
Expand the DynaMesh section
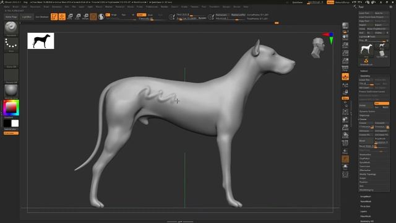[x=364, y=162]
